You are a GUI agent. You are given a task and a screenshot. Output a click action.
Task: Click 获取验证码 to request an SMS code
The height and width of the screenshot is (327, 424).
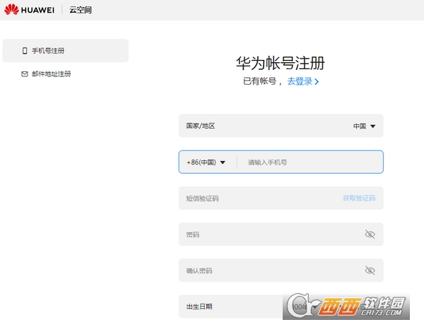coord(359,198)
